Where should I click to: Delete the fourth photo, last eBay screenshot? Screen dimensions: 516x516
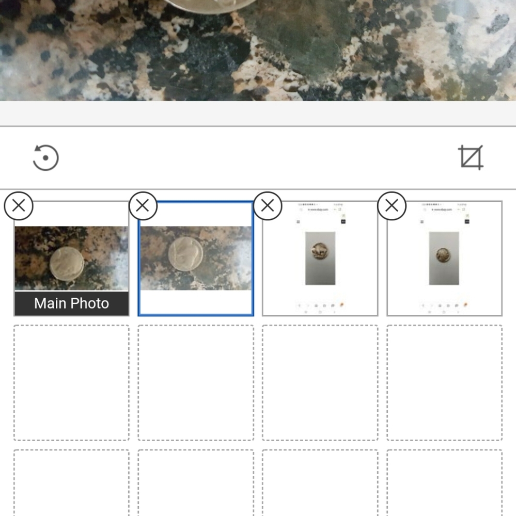(392, 206)
